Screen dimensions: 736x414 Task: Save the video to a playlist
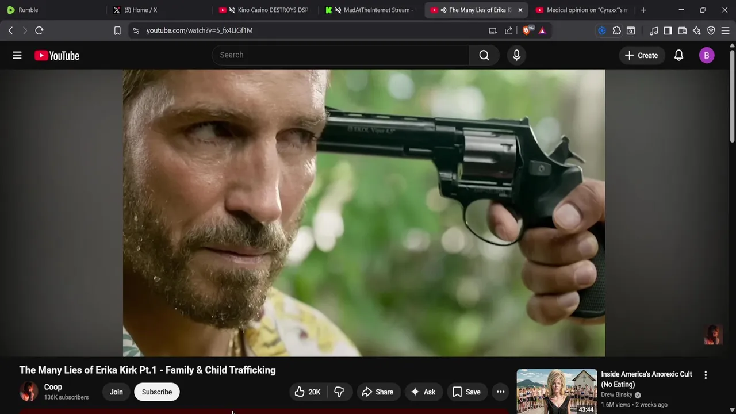pyautogui.click(x=466, y=392)
